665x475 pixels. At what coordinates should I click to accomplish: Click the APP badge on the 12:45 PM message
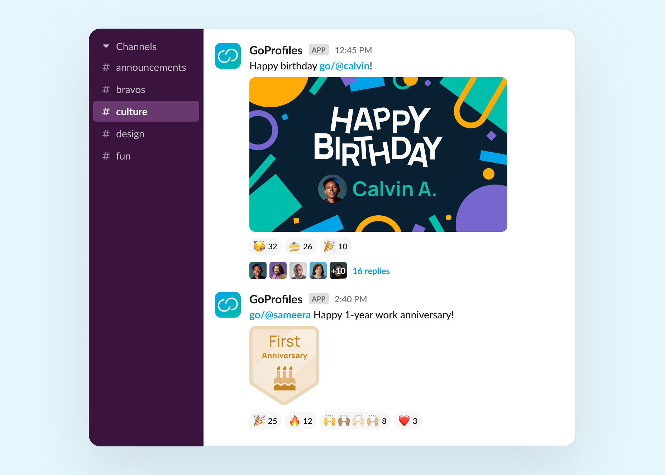click(x=319, y=50)
